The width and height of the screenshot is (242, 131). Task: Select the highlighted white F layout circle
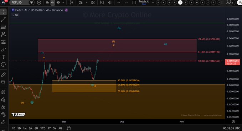coord(180,2)
